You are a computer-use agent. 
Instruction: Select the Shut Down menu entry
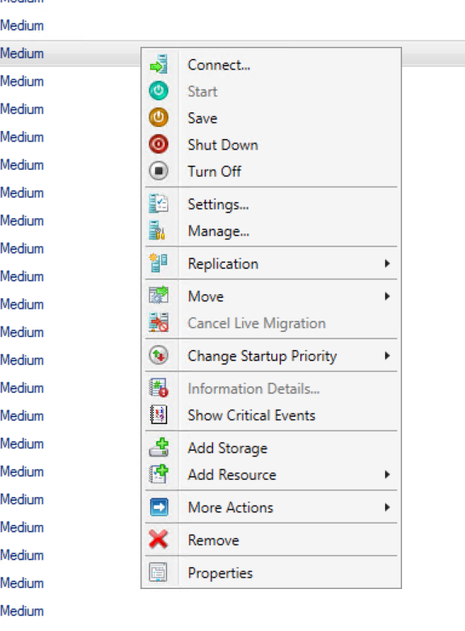click(271, 145)
